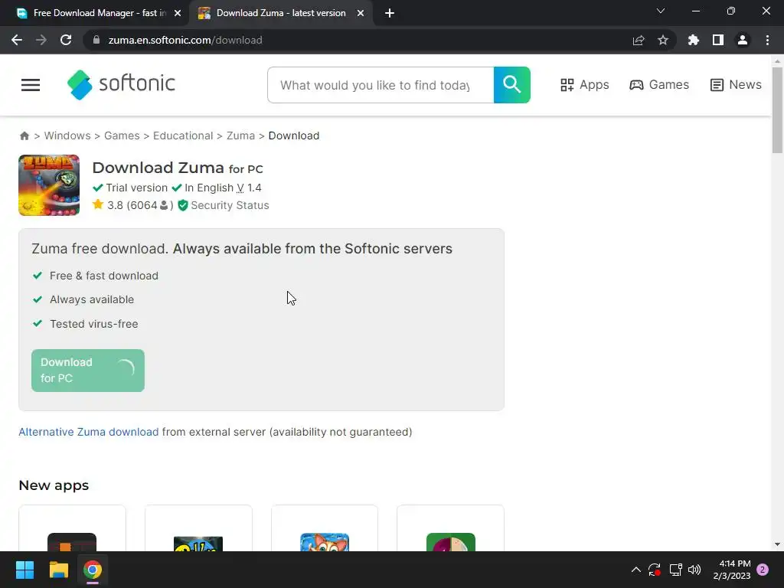Open the Alternative Zuma download link
Viewport: 784px width, 588px height.
(x=89, y=432)
